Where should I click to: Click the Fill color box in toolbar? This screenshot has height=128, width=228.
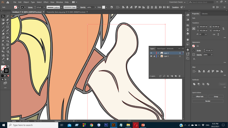(3, 68)
